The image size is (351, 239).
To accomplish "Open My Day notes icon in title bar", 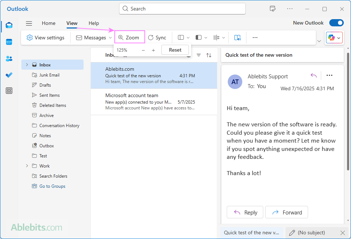I will click(272, 9).
